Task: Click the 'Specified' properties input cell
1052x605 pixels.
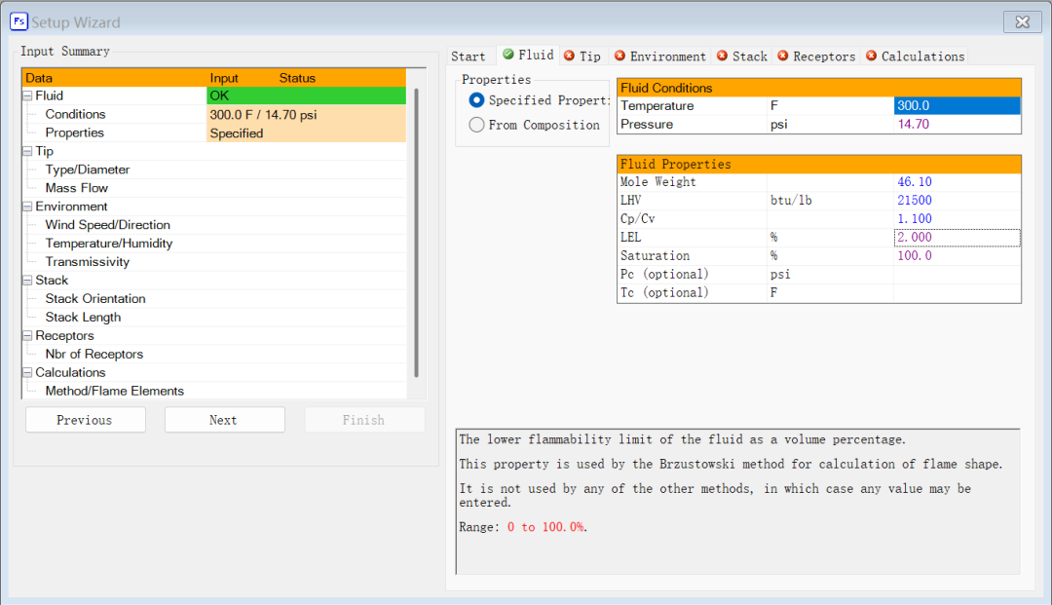Action: pos(306,132)
